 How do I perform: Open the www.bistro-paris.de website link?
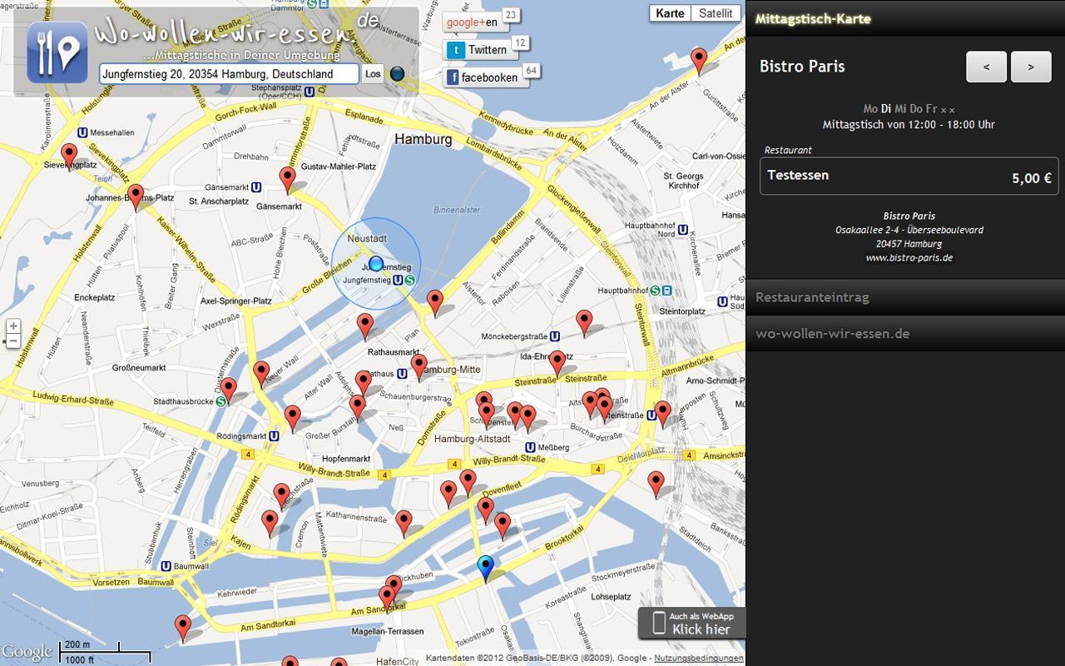tap(909, 258)
